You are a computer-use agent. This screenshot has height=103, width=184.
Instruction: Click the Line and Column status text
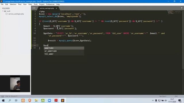pyautogui.click(x=11, y=96)
